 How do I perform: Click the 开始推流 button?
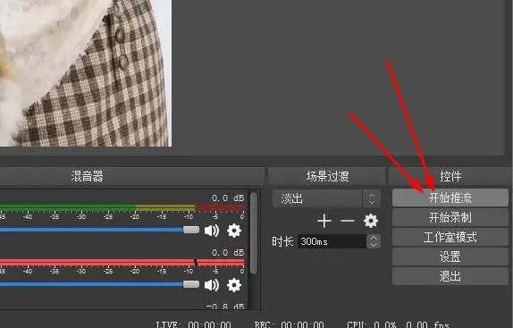click(x=450, y=198)
